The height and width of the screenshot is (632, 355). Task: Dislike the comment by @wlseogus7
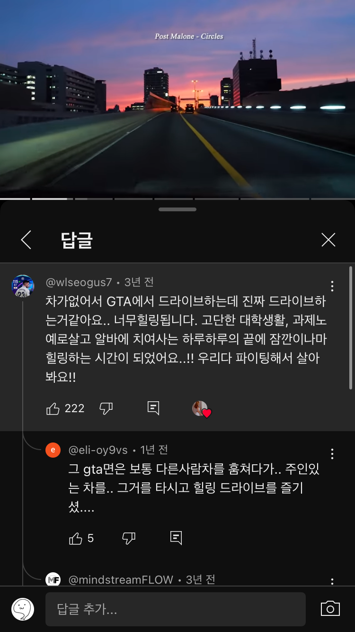pos(106,408)
